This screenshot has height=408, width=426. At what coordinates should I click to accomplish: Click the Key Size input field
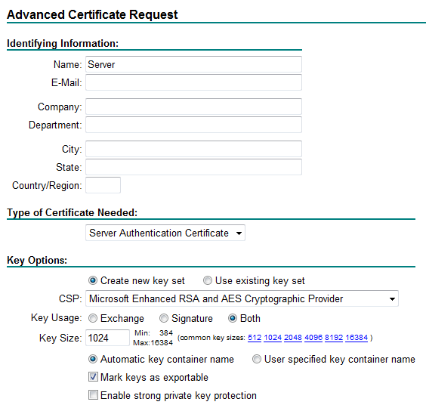107,338
